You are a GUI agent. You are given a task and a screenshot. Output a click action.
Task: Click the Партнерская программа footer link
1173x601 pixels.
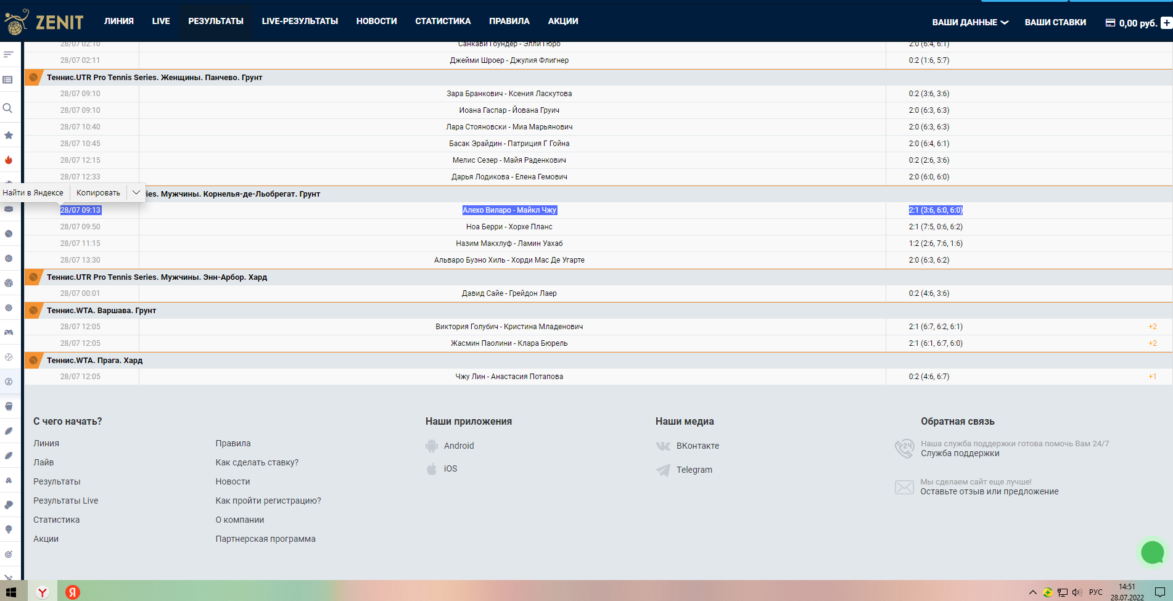click(265, 539)
